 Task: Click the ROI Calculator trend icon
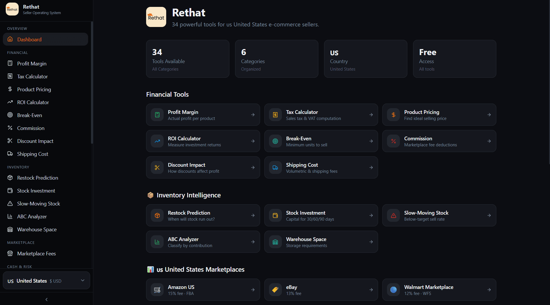coord(10,102)
